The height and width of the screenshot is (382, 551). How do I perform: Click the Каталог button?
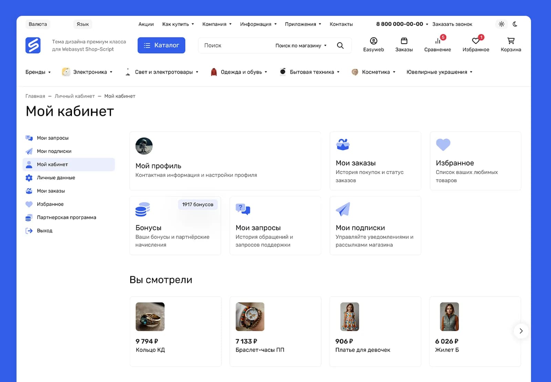point(161,45)
